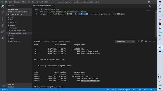Close the terminal panel
Viewport: 163px width, 91px height.
[154, 41]
